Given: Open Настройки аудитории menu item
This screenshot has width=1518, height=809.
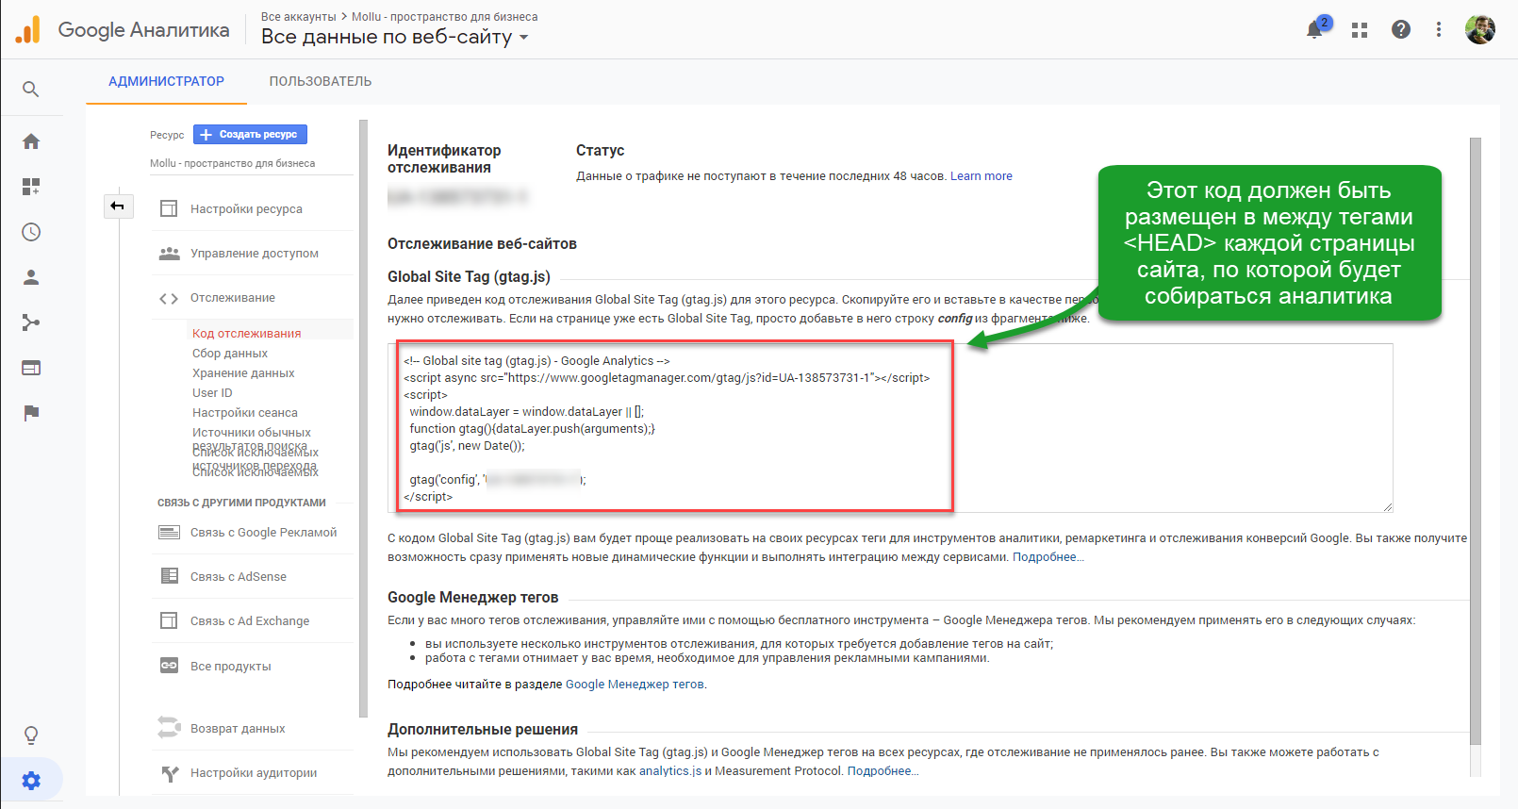Looking at the screenshot, I should point(253,773).
